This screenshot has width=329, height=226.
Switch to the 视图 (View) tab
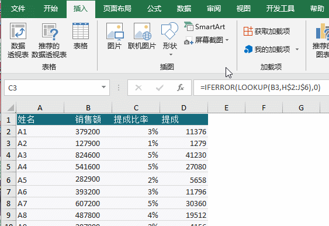point(244,9)
